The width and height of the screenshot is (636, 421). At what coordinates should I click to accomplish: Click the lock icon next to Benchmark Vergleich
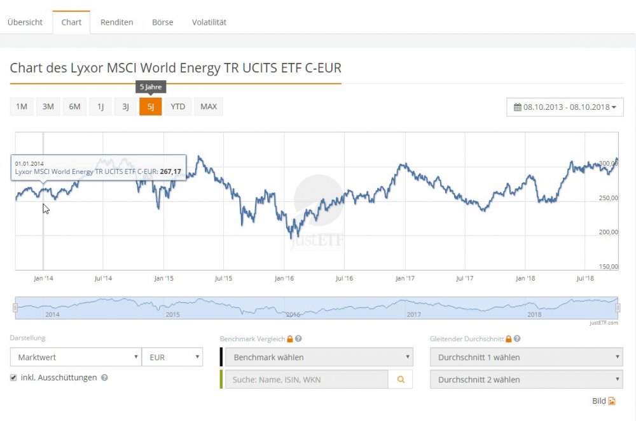289,339
